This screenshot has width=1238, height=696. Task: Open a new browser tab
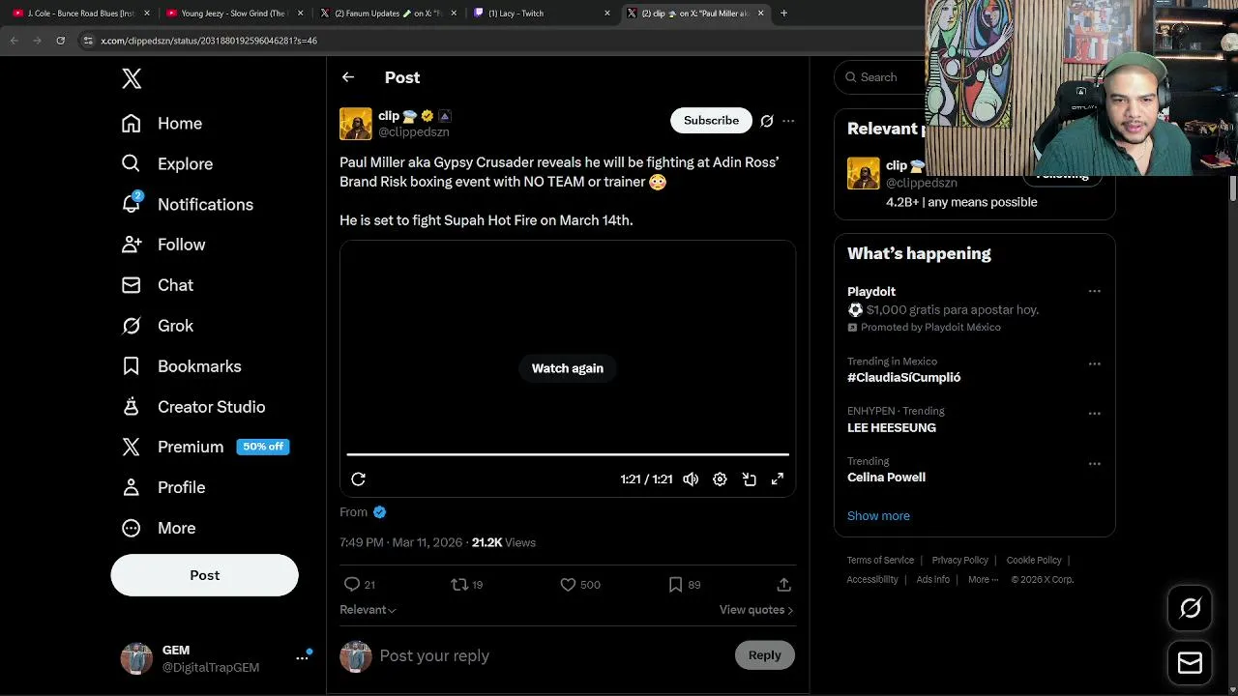[783, 14]
